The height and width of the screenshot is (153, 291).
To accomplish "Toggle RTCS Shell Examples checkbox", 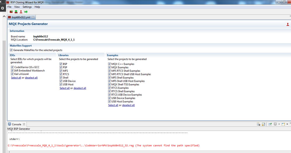I will click(110, 91).
